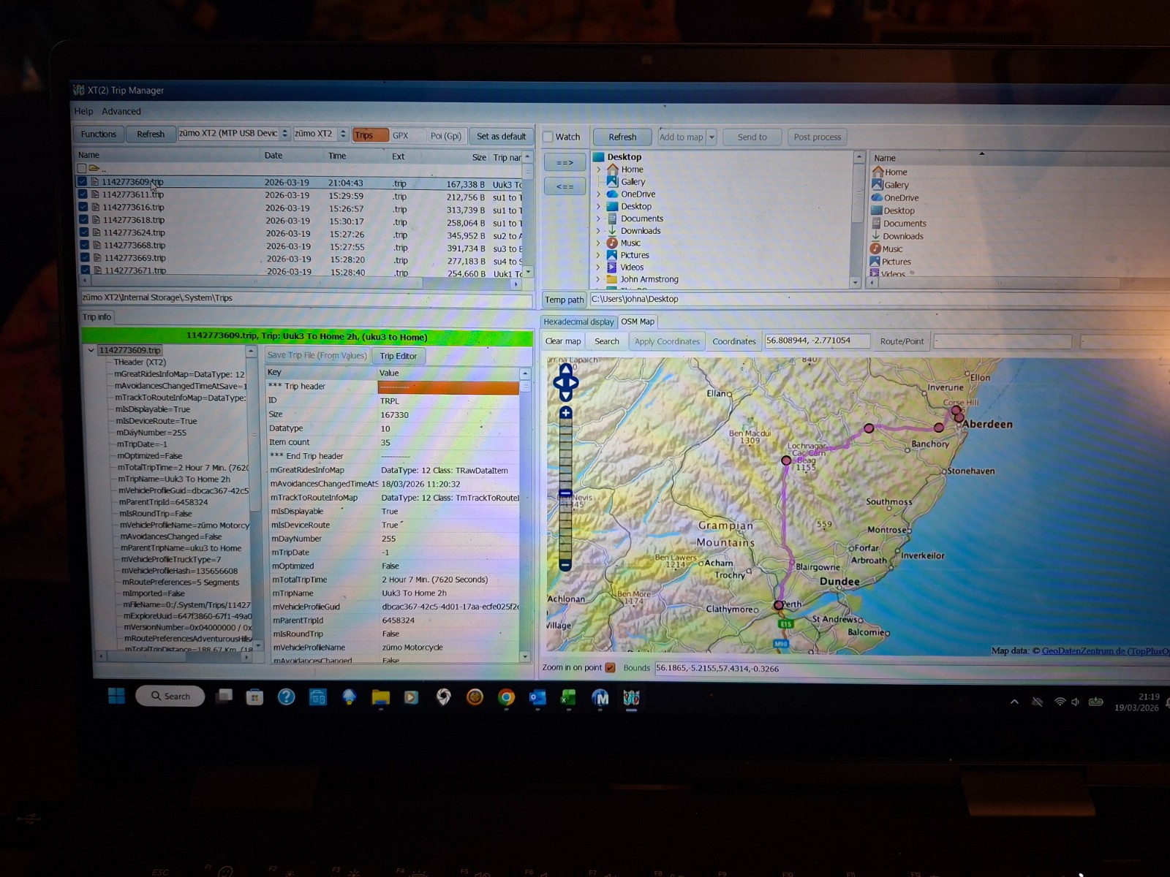
Task: Collapse the 1142773609.trip tree node
Action: (91, 350)
